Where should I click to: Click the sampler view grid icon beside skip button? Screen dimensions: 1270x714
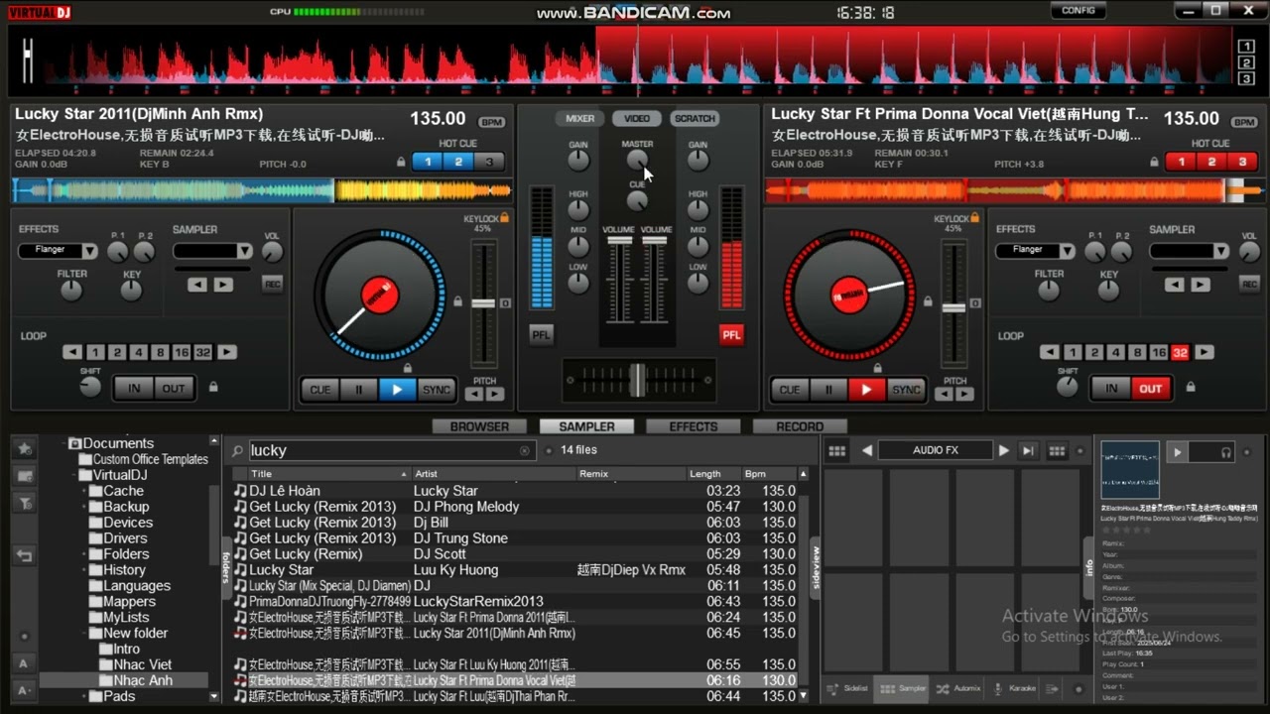click(x=1057, y=450)
